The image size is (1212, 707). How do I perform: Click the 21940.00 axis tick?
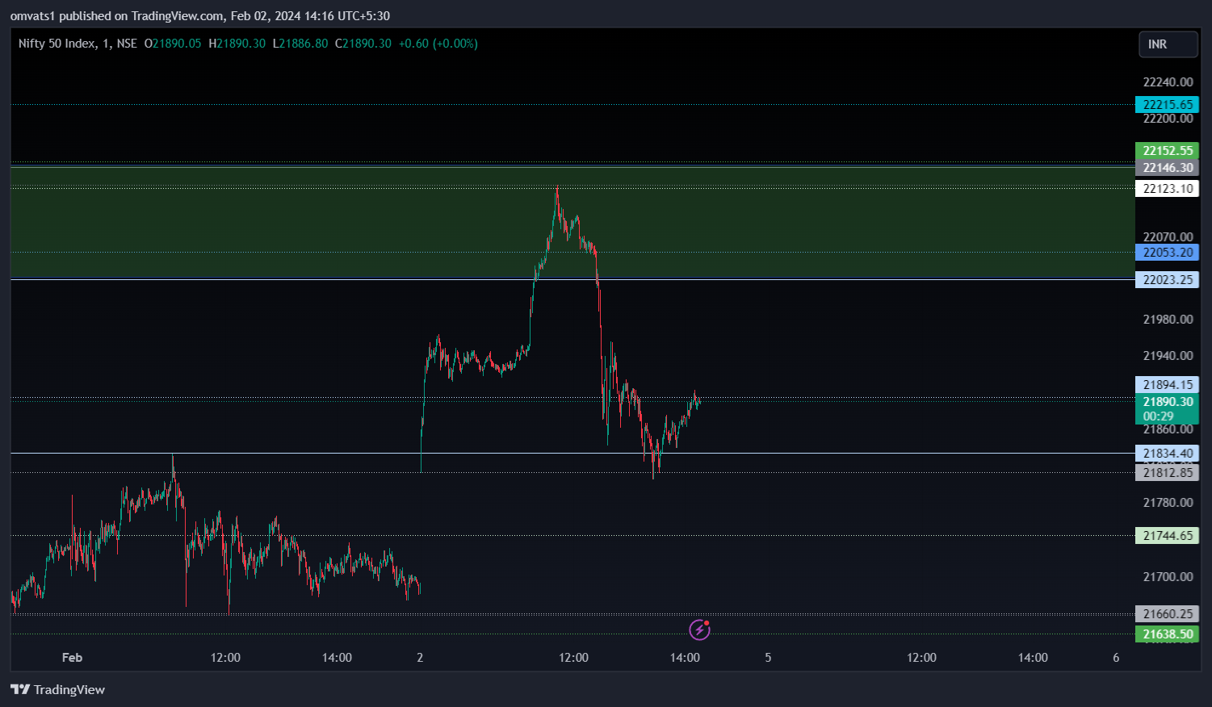[x=1168, y=356]
